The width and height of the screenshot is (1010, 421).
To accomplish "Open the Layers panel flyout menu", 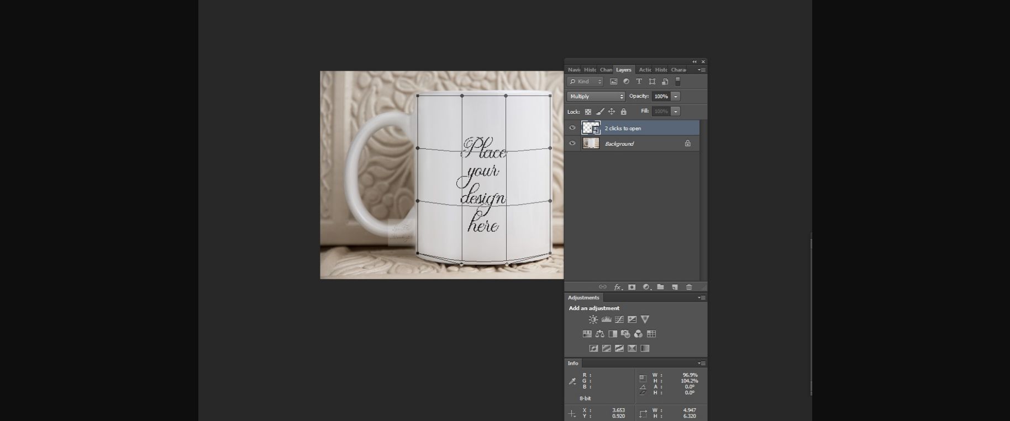I will pos(702,70).
